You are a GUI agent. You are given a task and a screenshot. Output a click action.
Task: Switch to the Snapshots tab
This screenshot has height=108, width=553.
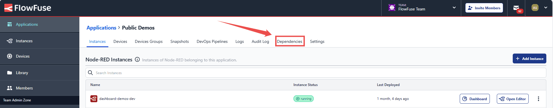(180, 41)
